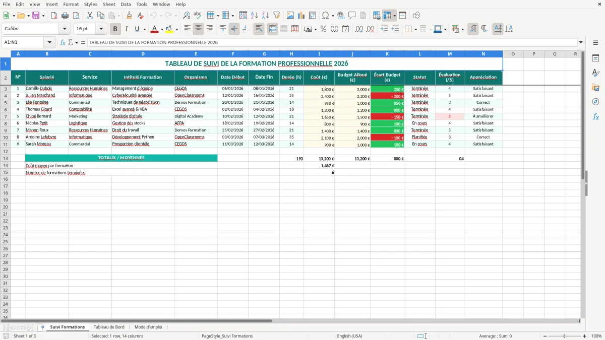Click the AutoFilter funnel icon
The width and height of the screenshot is (605, 340).
(276, 16)
